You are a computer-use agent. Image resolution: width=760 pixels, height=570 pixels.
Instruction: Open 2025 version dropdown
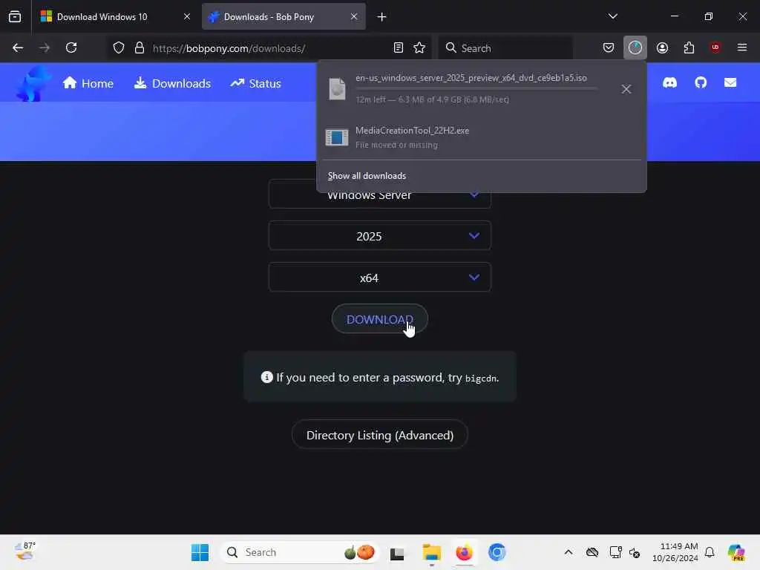[x=379, y=236]
